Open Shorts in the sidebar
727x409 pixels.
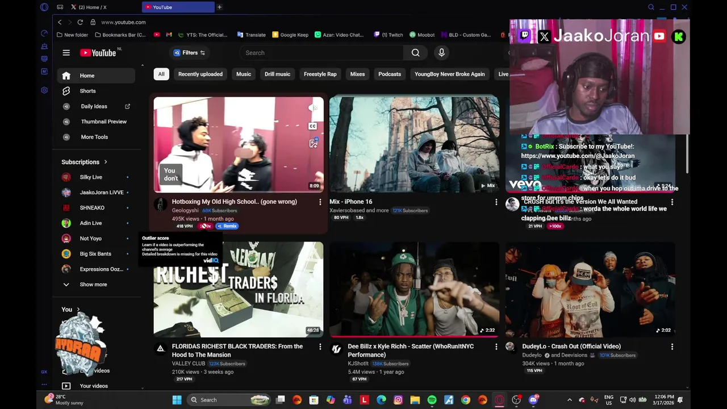click(96, 91)
